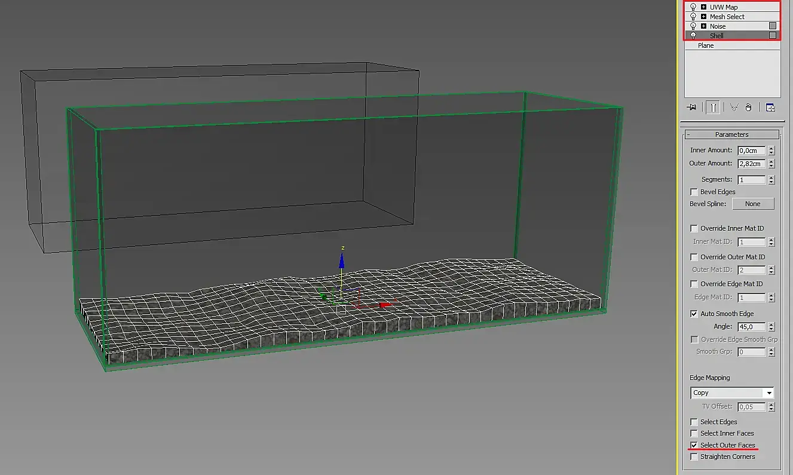Select the Noise modifier in the stack
Screen dimensions: 793x475
(732, 26)
